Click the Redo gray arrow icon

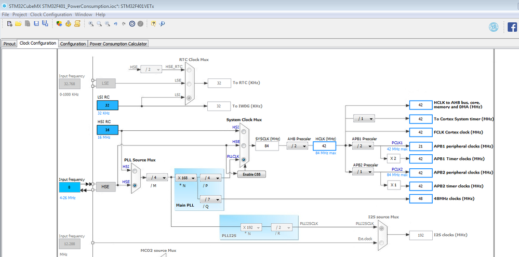click(124, 24)
